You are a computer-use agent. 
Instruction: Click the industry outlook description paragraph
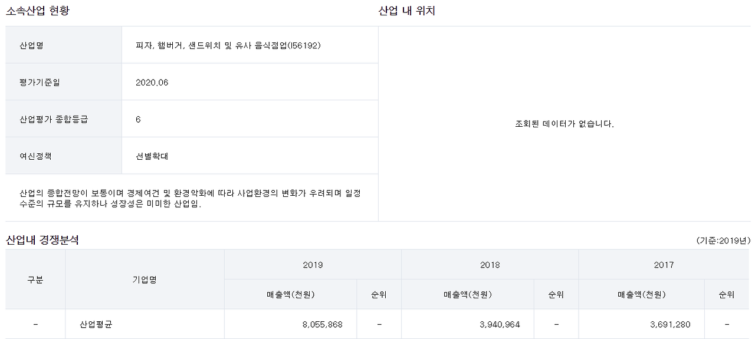(190, 199)
